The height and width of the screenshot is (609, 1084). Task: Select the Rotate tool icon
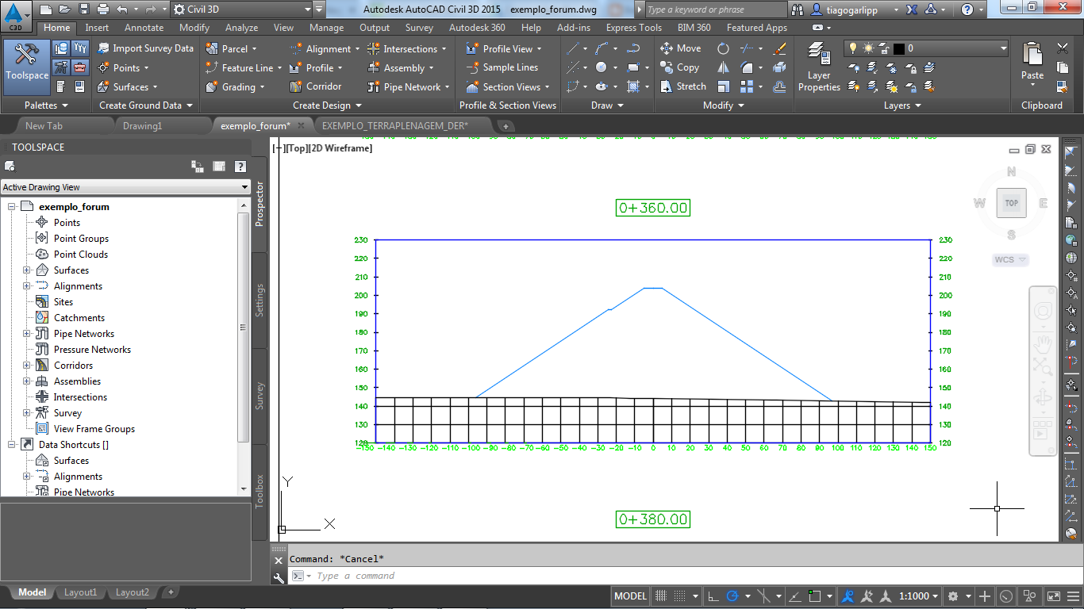[723, 48]
